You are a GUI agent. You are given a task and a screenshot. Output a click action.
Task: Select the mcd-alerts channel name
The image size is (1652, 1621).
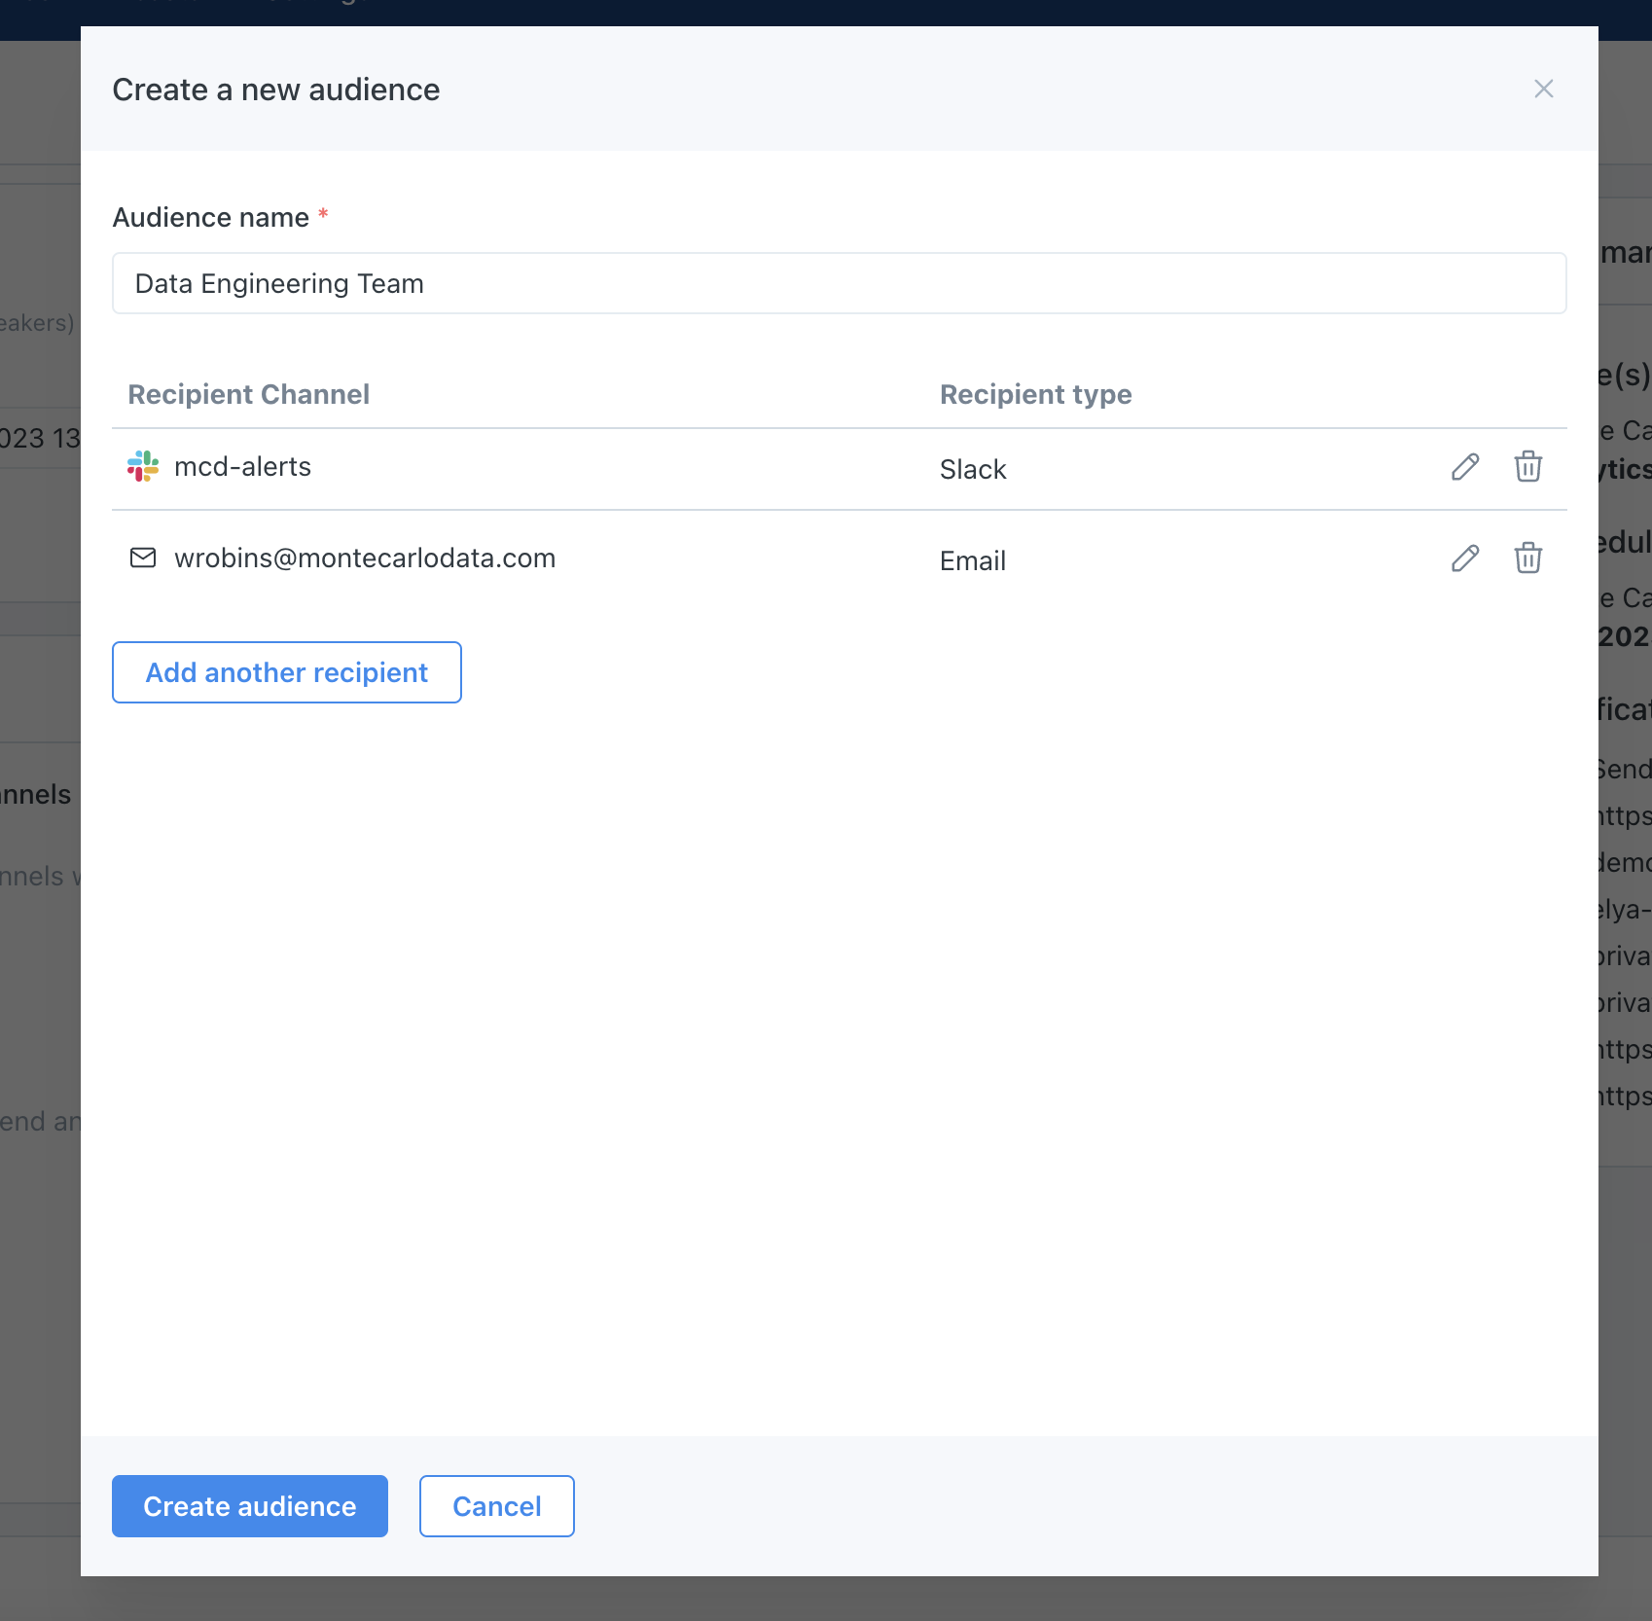(x=243, y=467)
